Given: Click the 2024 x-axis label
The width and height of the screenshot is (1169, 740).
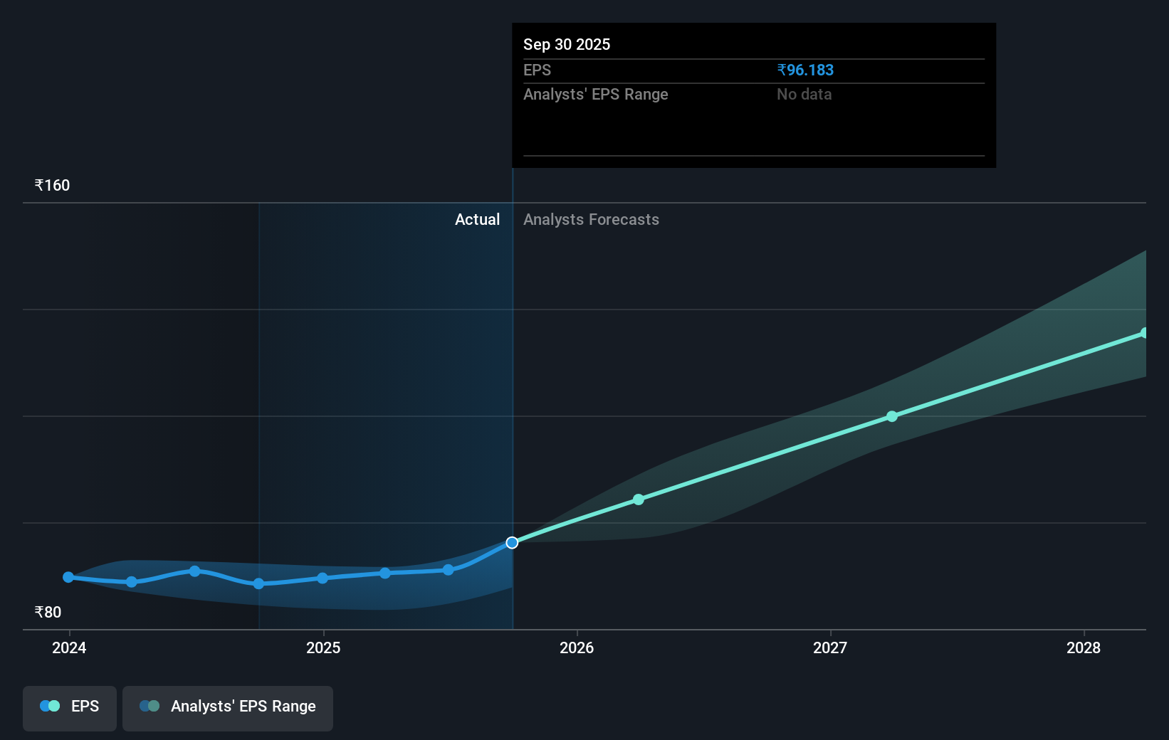Looking at the screenshot, I should point(69,647).
